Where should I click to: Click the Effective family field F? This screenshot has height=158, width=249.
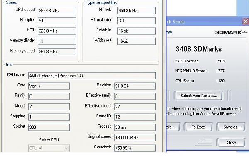135,96
